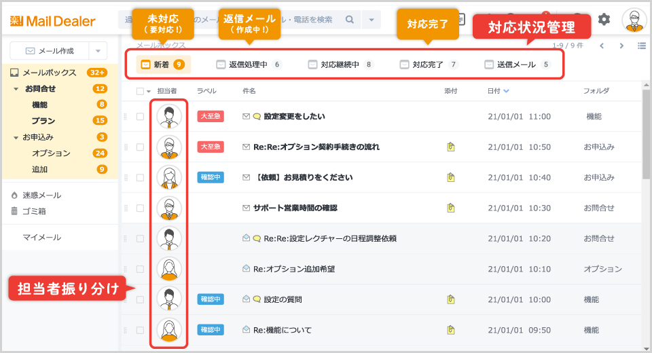This screenshot has width=652, height=353.
Task: Click assignee avatar for 設定変更をしたい email
Action: point(169,117)
